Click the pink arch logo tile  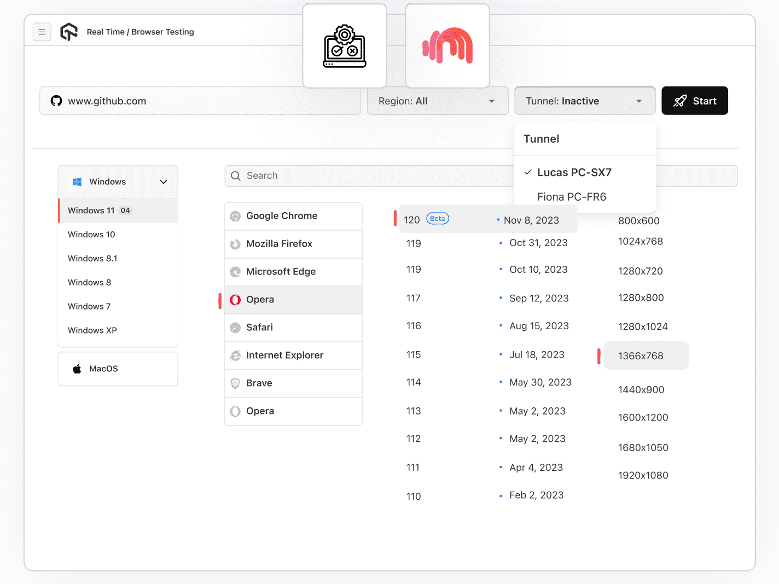(x=447, y=46)
